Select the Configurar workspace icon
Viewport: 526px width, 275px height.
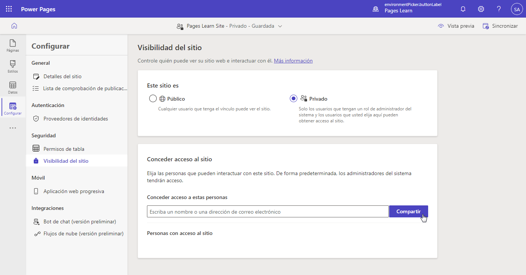[x=13, y=109]
